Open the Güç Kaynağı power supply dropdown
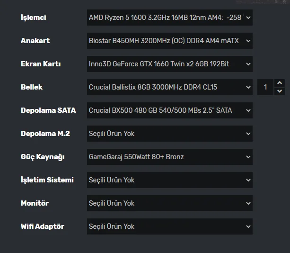This screenshot has width=290, height=253. 169,157
